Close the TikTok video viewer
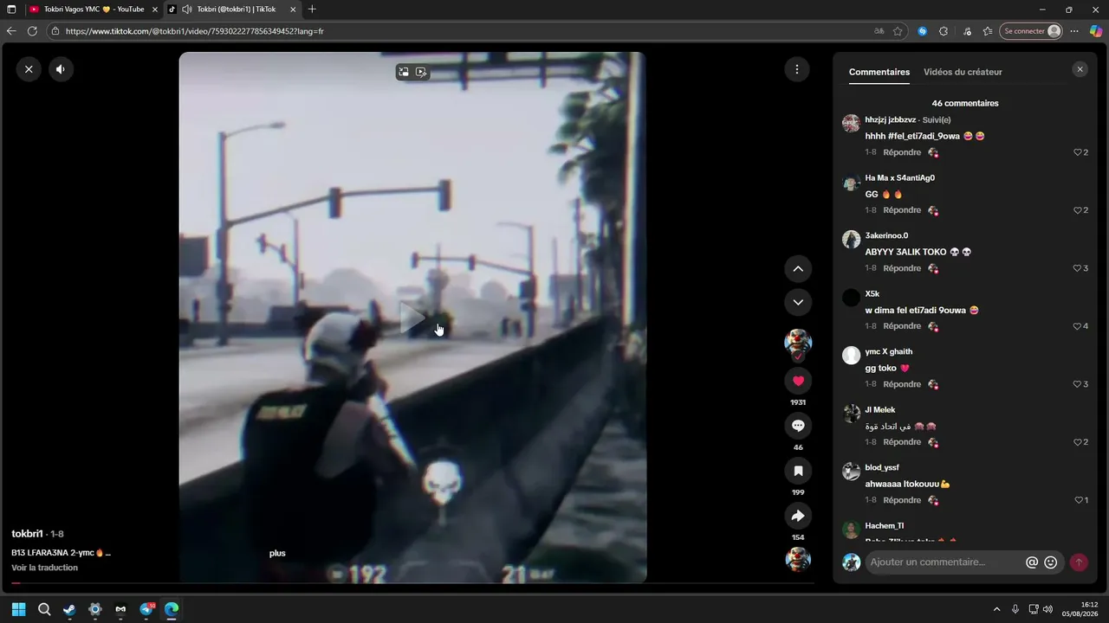This screenshot has height=623, width=1109. pyautogui.click(x=29, y=69)
